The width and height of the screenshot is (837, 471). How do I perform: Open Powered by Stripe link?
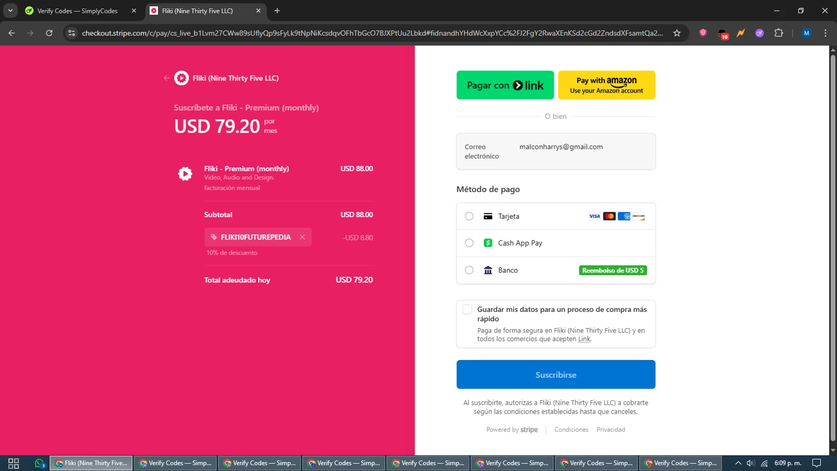[512, 430]
